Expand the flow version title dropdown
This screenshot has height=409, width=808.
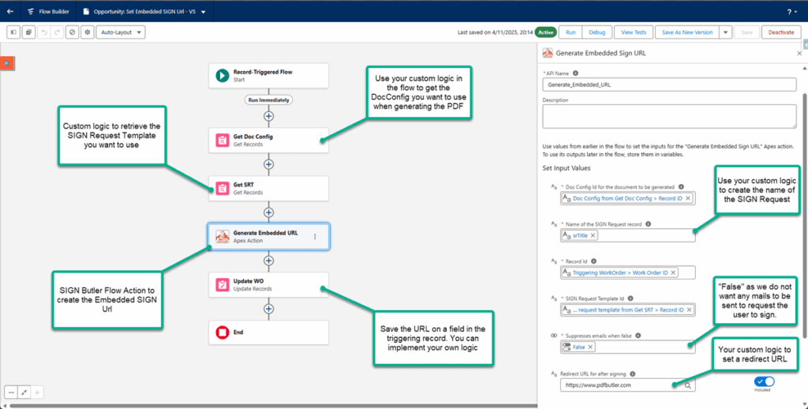pos(204,12)
